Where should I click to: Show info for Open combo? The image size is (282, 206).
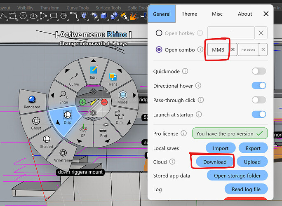pos(200,49)
